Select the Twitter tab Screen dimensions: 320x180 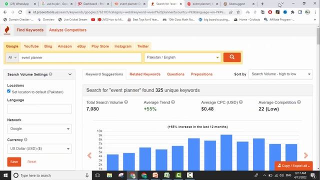coord(143,46)
